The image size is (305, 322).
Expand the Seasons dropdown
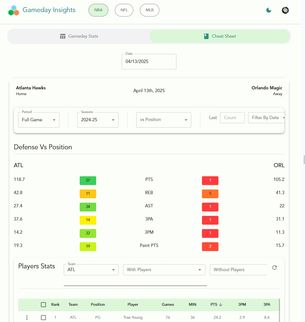tap(98, 120)
